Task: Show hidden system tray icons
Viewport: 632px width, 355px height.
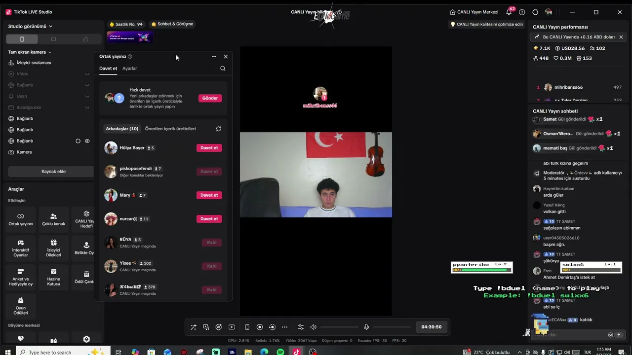Action: (x=519, y=352)
